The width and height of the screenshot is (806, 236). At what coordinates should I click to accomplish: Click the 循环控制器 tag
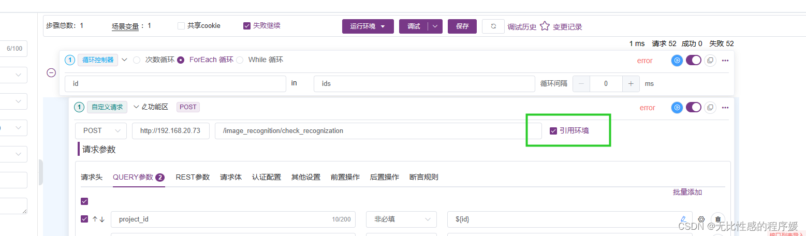[98, 60]
